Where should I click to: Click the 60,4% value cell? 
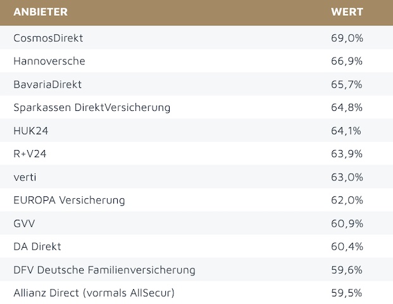pos(347,247)
